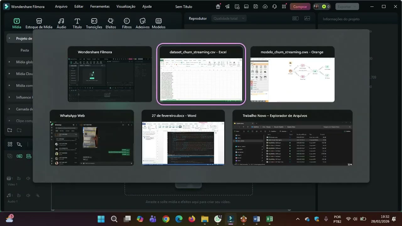Switch to modelo_churn_streaming.ows Orange window
402x226 pixels.
point(292,74)
